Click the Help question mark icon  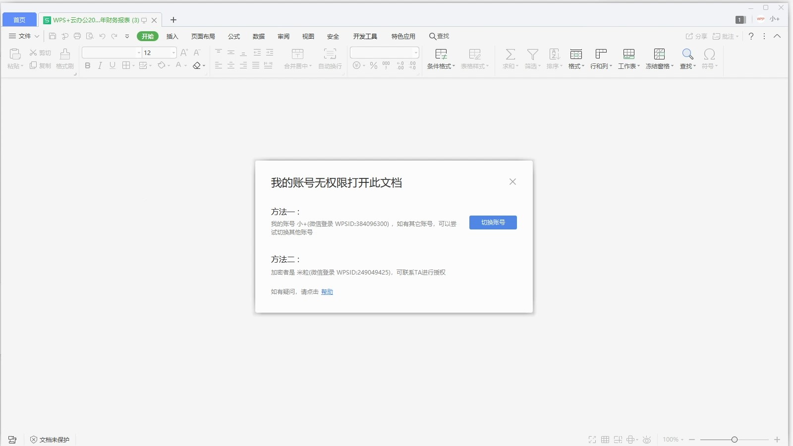pos(751,36)
